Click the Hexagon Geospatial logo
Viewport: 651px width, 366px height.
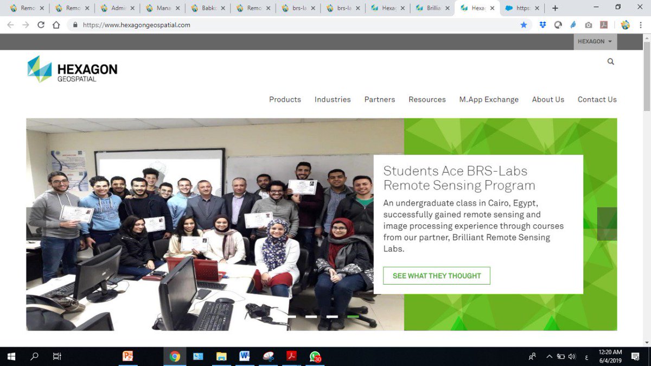click(x=72, y=69)
